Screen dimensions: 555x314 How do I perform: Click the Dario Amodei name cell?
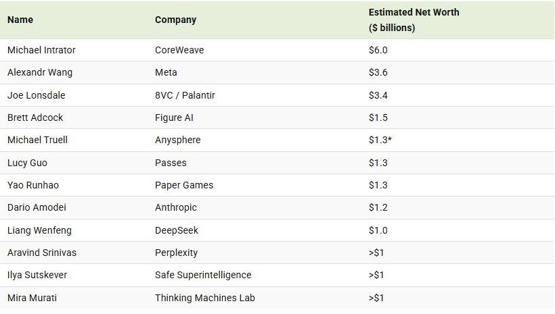click(x=37, y=207)
